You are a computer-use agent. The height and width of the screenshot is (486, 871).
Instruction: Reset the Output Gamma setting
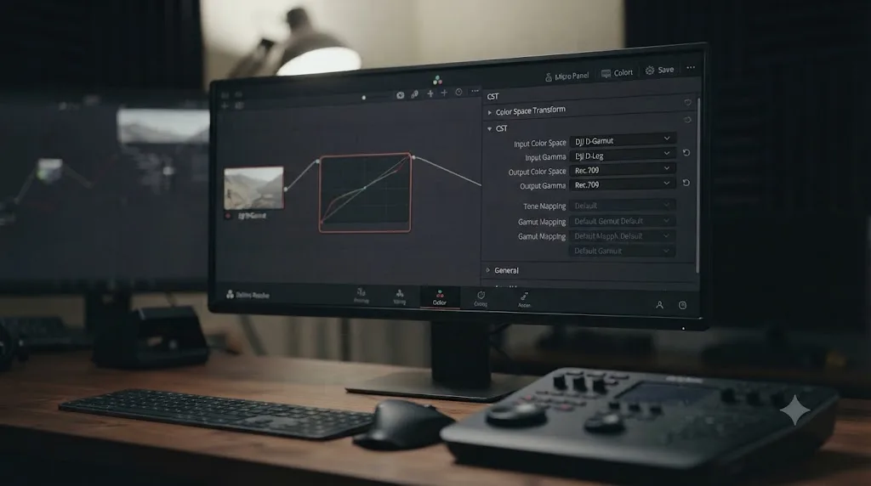686,183
